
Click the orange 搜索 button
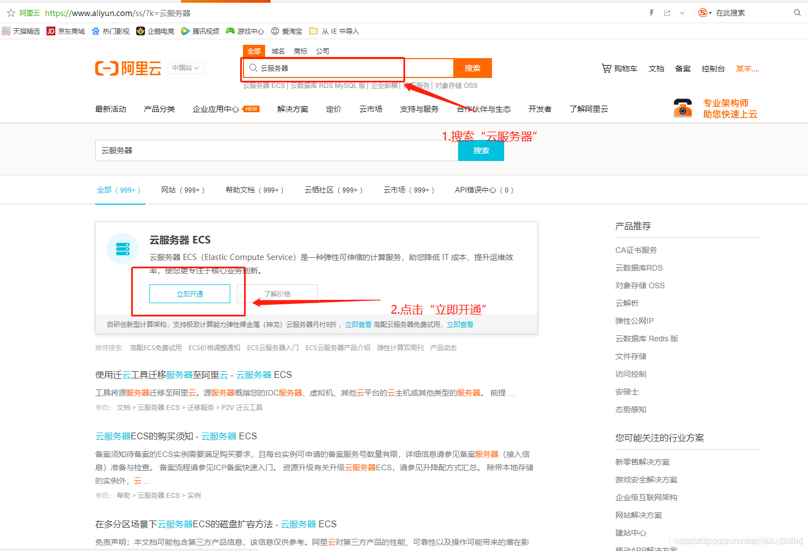473,68
